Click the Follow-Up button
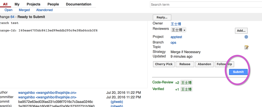This screenshot has height=107, width=262. click(x=224, y=64)
